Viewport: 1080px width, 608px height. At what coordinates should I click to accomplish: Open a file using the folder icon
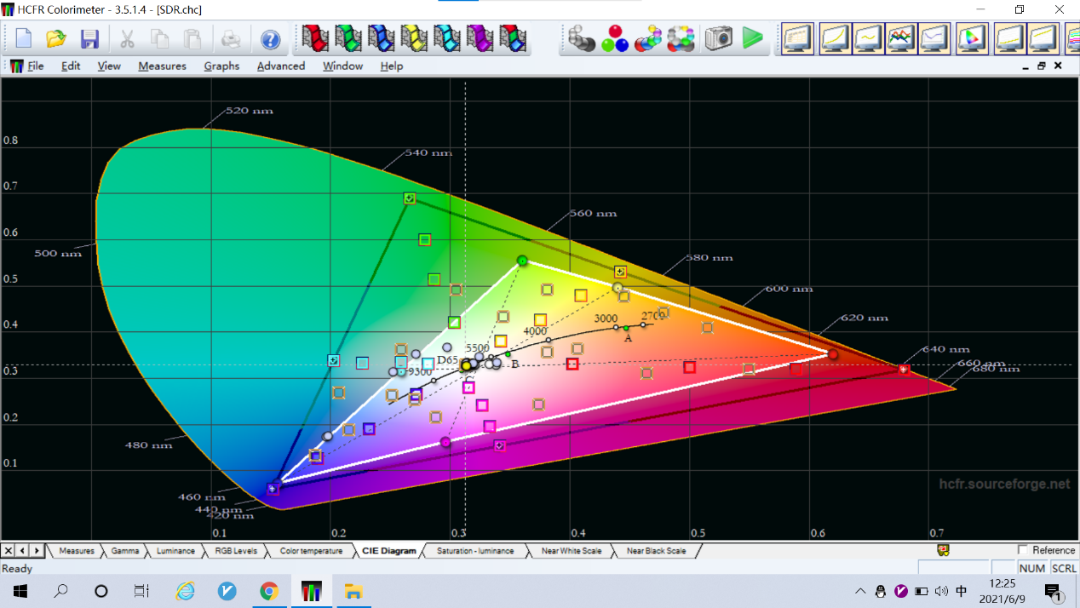tap(56, 38)
